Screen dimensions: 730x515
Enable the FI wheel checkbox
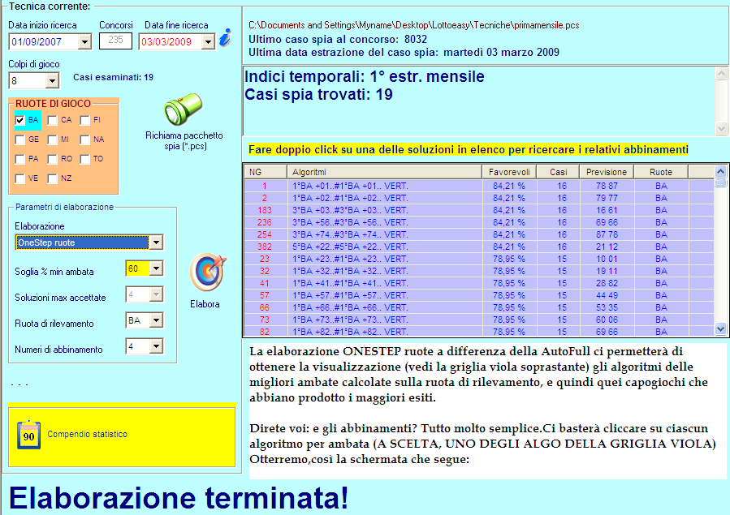[84, 120]
